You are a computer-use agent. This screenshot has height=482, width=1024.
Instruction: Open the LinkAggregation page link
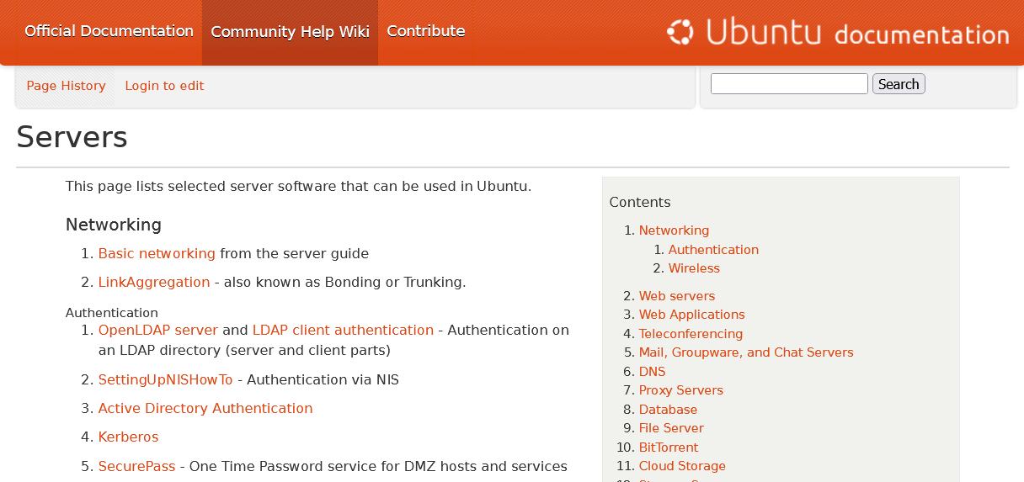pos(154,282)
